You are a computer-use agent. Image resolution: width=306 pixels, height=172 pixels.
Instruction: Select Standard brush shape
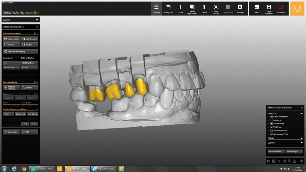(x=9, y=98)
